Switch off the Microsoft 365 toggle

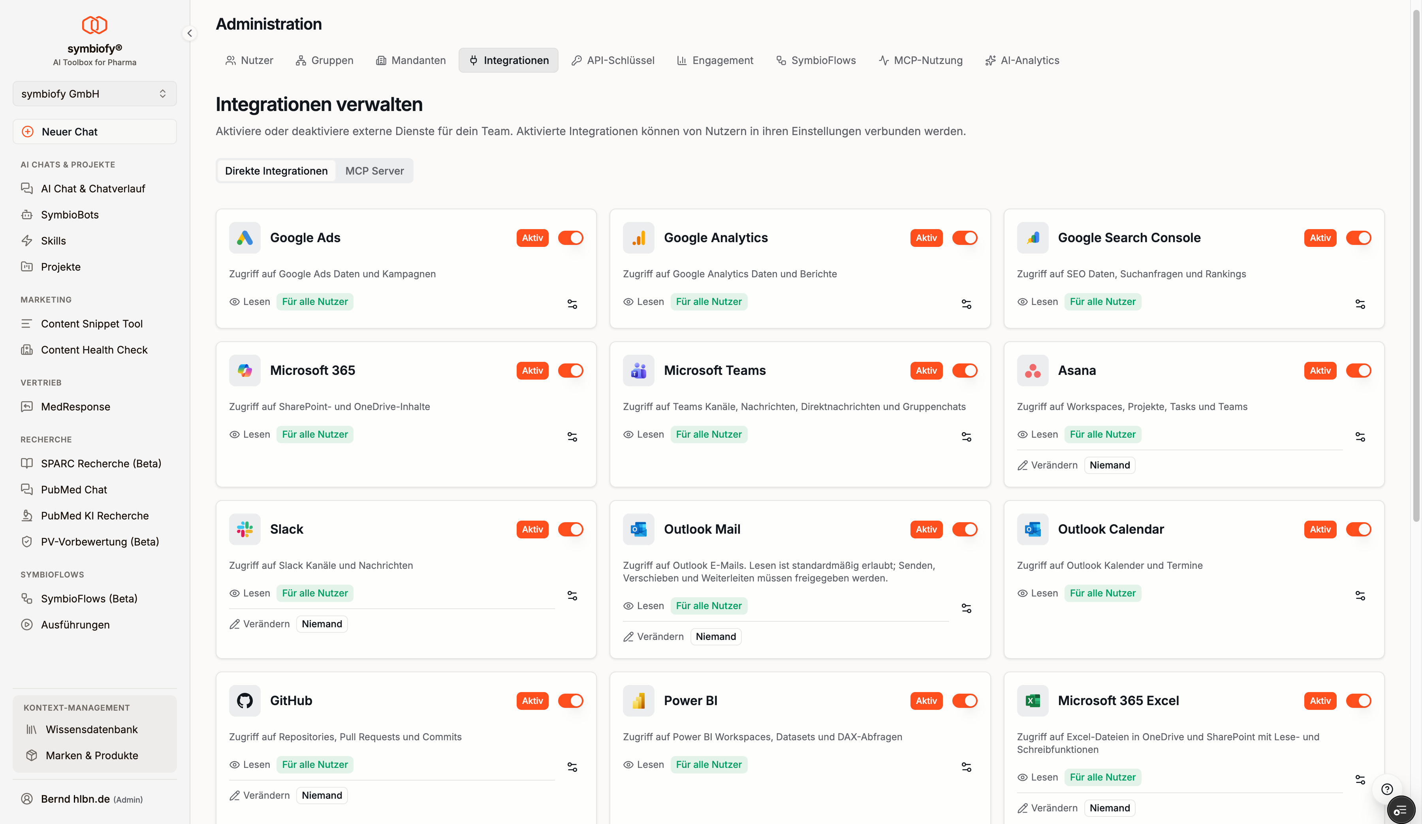click(x=570, y=370)
